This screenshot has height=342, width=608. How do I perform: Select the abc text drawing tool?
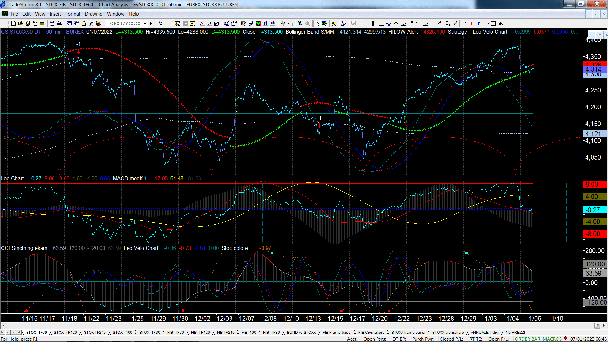501,23
